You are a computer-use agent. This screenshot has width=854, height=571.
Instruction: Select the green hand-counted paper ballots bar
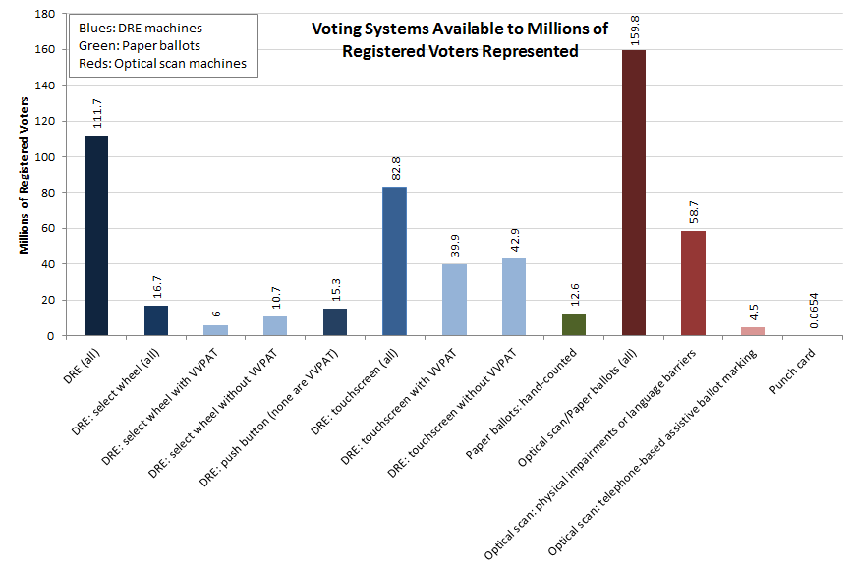[x=574, y=324]
